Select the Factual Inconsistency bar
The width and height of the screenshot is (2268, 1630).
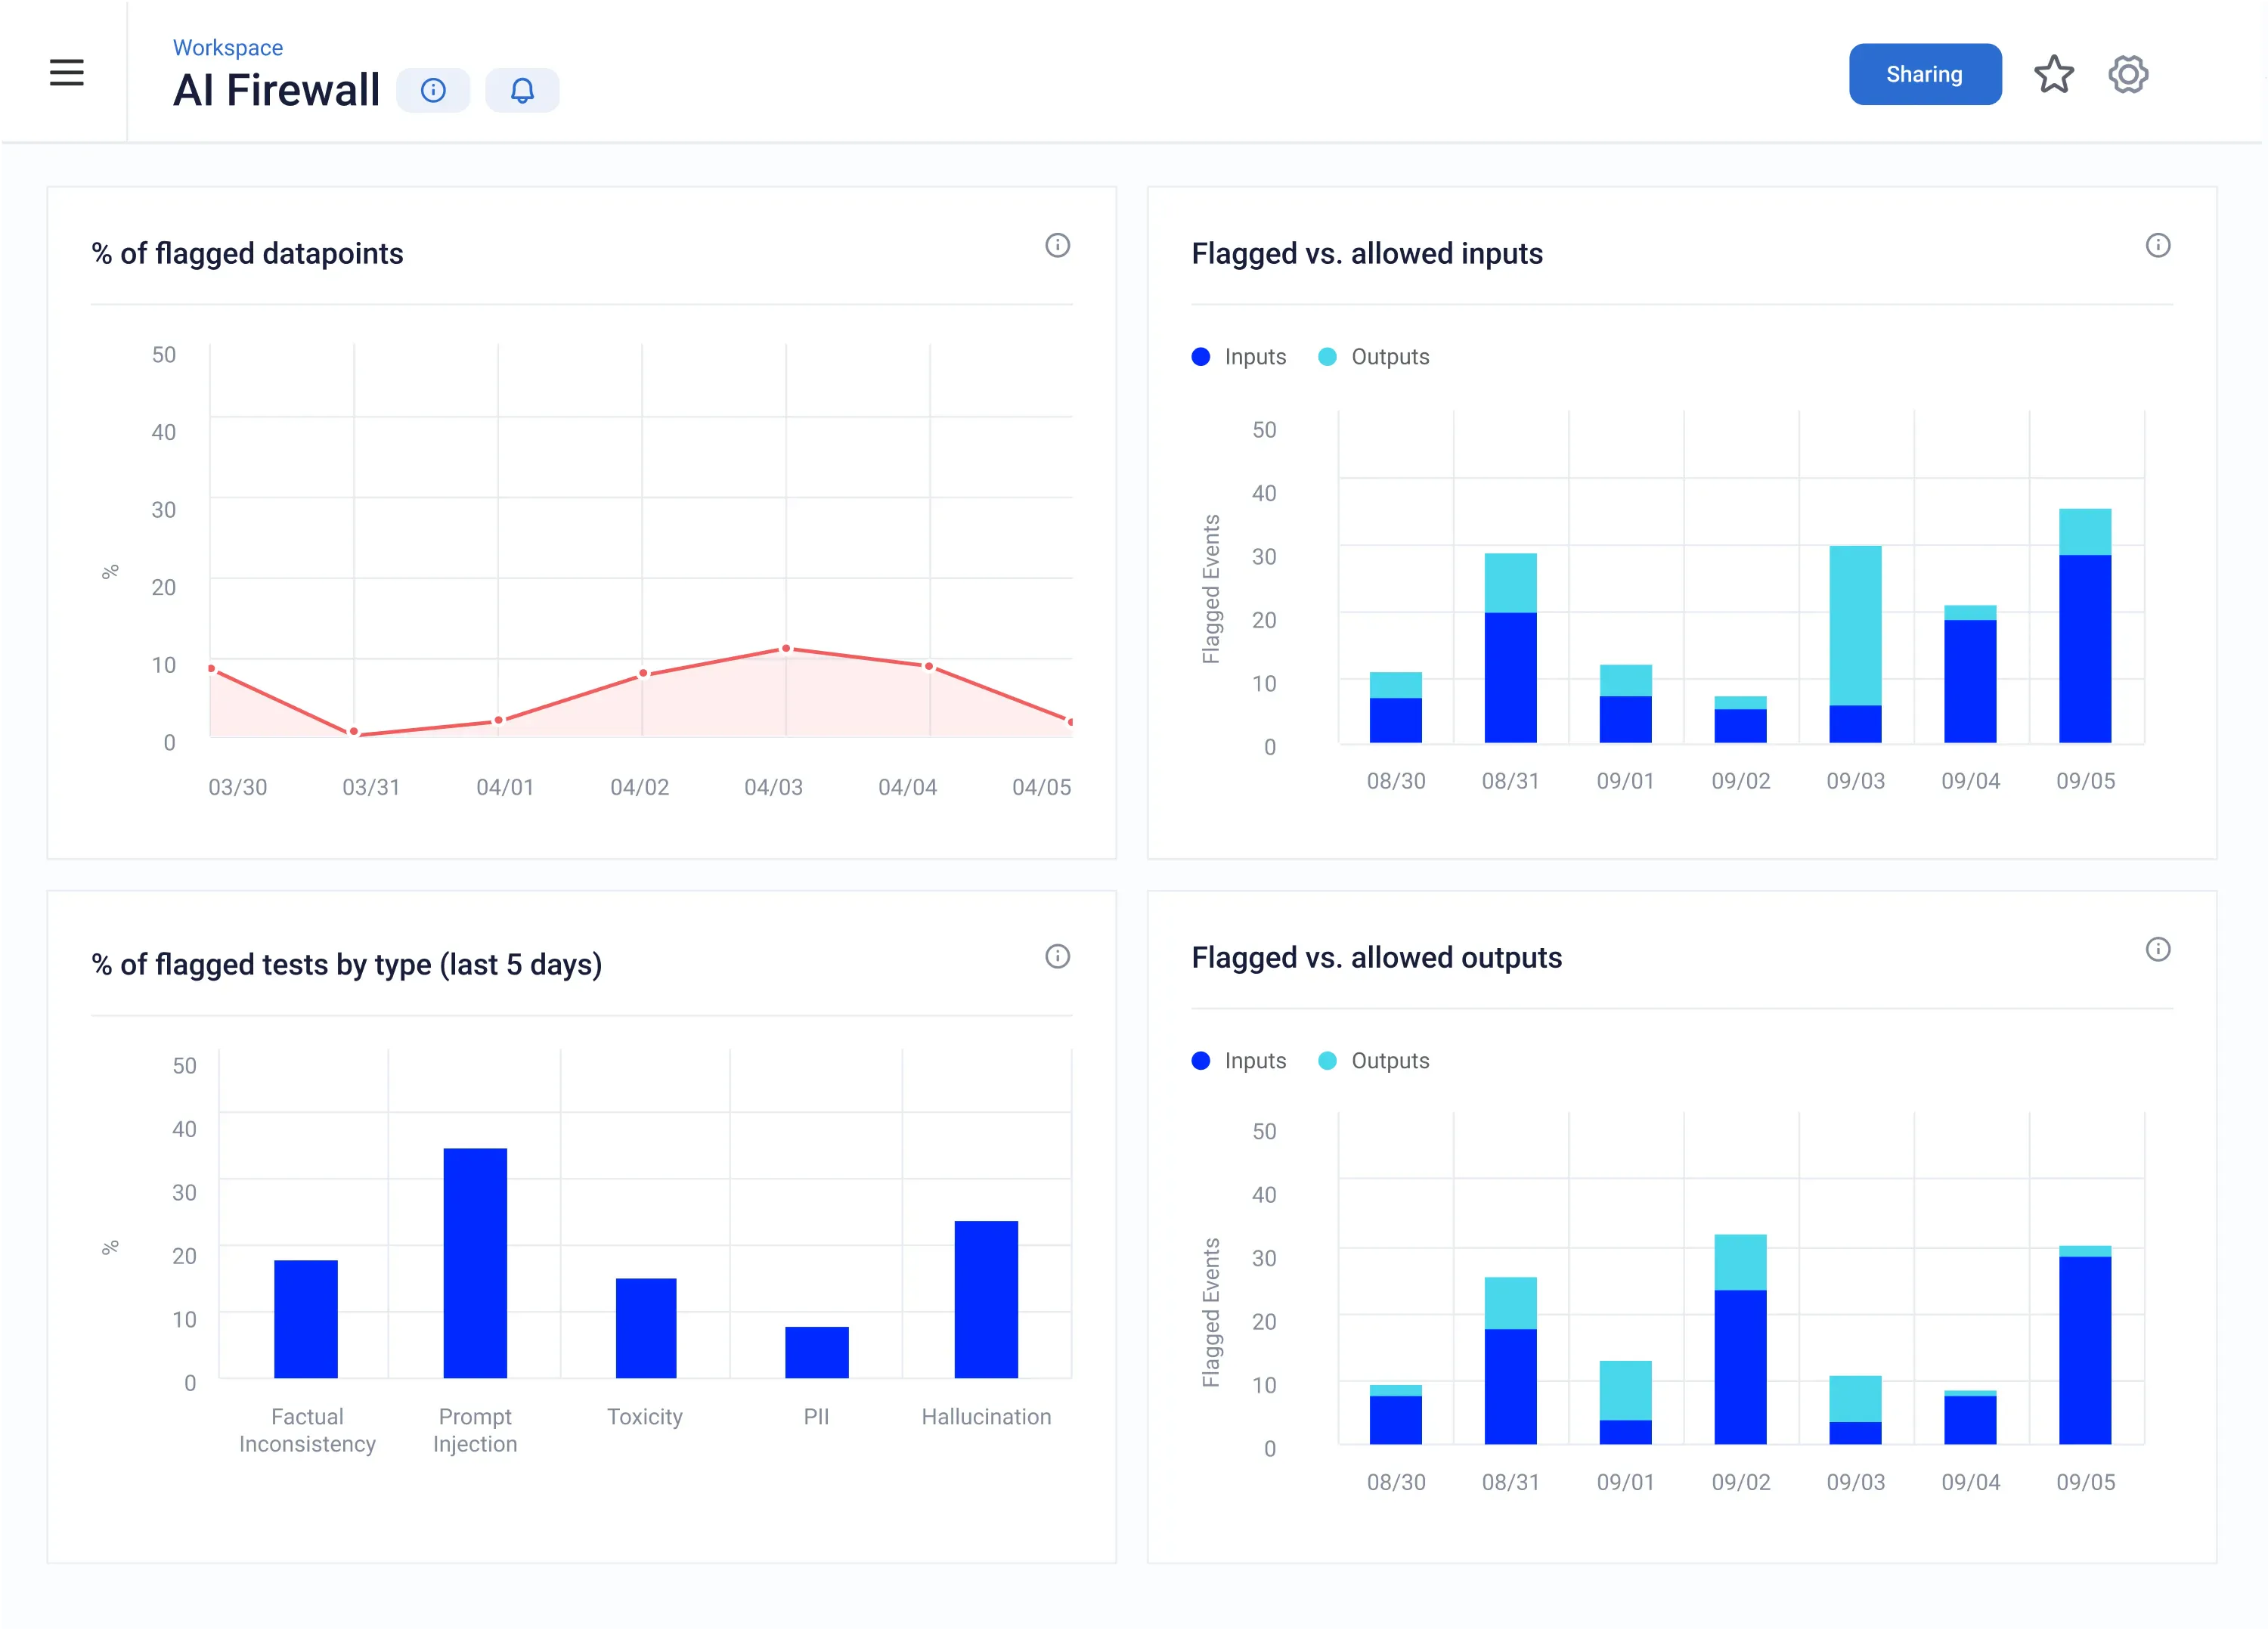(306, 1319)
